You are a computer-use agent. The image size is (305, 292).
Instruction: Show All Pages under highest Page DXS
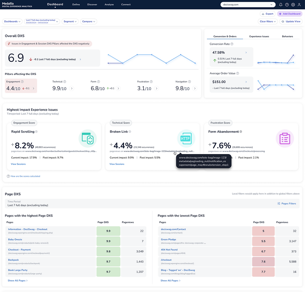[x=18, y=281]
